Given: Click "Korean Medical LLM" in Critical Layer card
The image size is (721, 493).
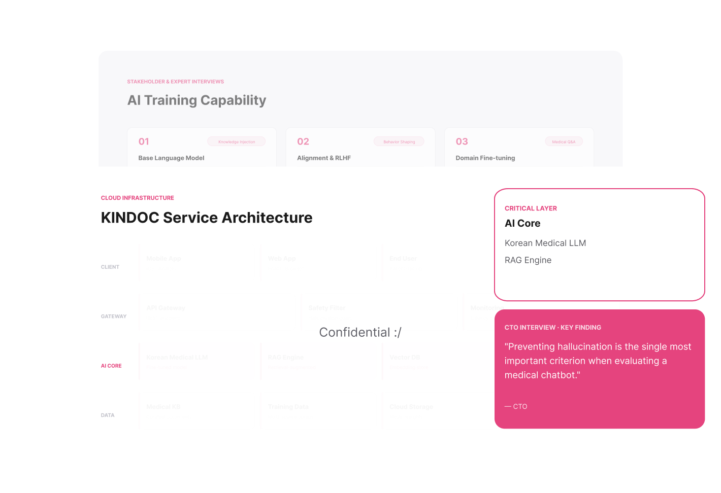Looking at the screenshot, I should coord(545,243).
